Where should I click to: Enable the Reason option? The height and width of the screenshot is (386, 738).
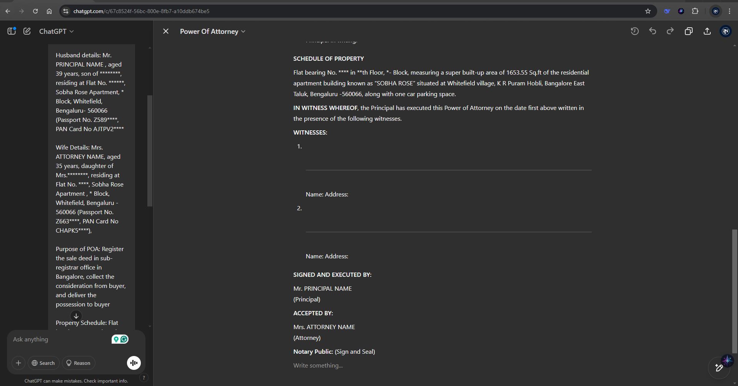click(x=78, y=363)
